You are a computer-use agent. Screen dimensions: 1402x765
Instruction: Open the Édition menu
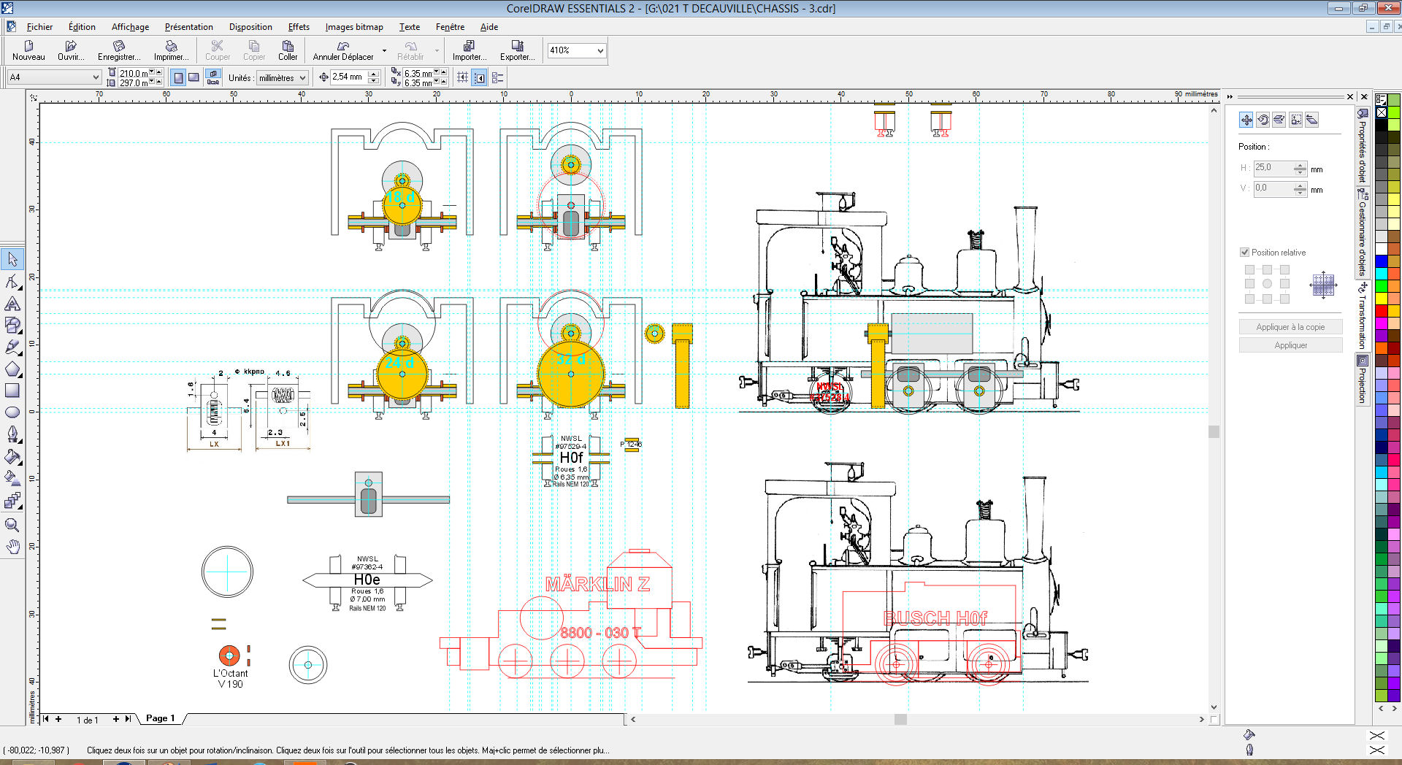tap(82, 27)
